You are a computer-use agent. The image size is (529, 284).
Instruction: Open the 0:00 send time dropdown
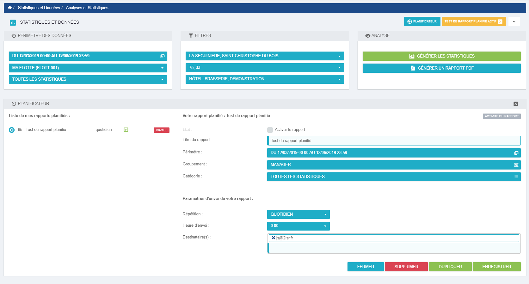pos(298,226)
